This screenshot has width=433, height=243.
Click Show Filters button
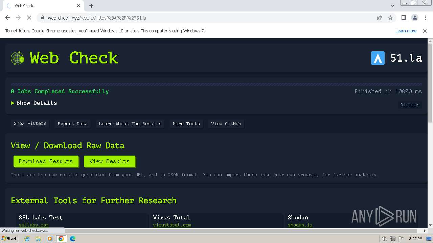pos(30,124)
